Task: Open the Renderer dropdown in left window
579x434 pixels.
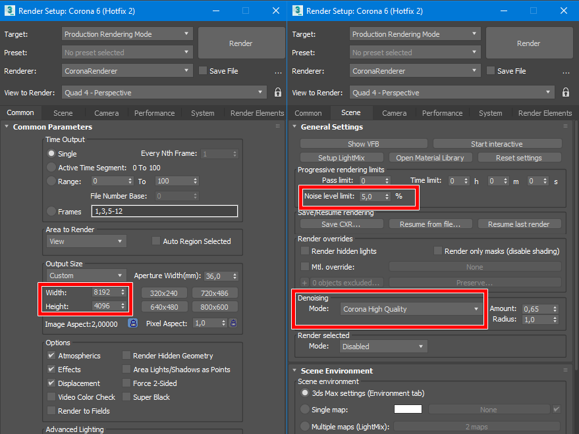Action: point(127,71)
